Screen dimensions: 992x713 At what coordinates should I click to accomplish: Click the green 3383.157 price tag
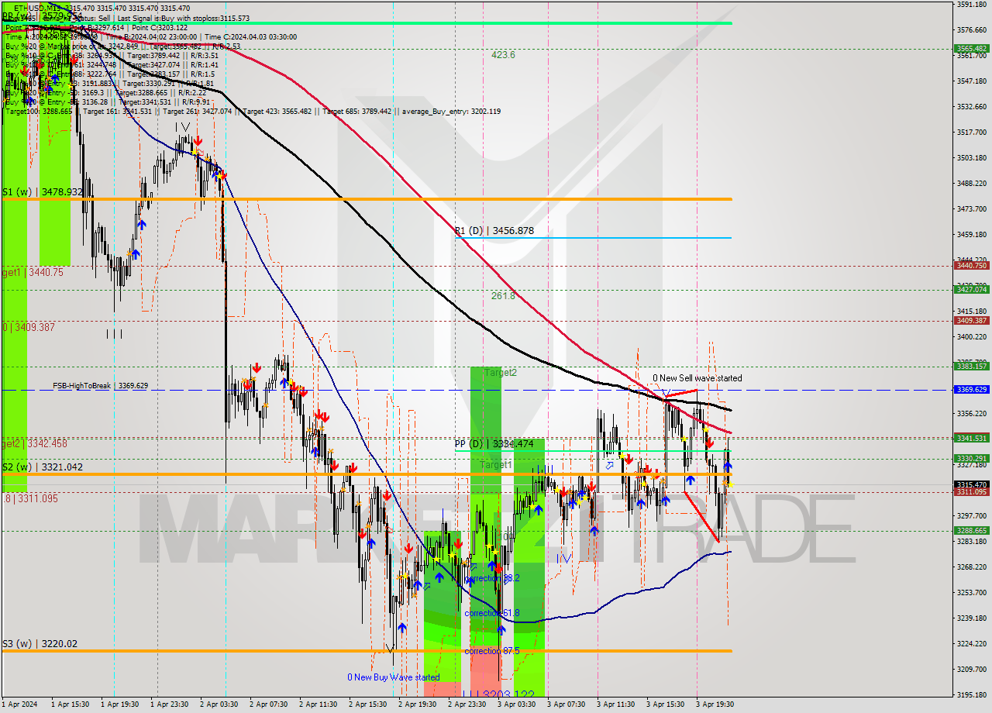tap(971, 366)
